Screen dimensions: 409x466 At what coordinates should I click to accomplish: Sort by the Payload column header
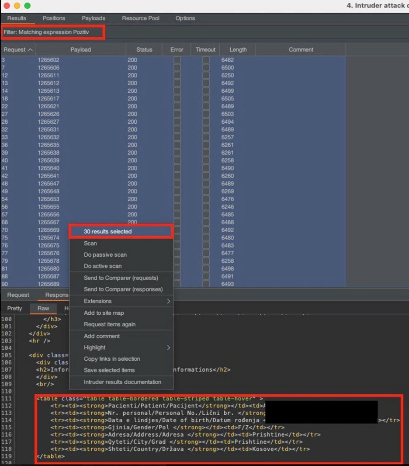tap(81, 50)
